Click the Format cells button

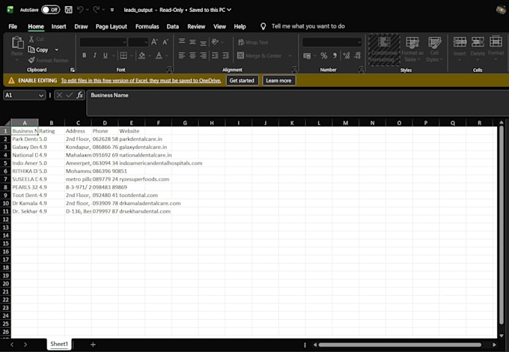click(x=496, y=49)
